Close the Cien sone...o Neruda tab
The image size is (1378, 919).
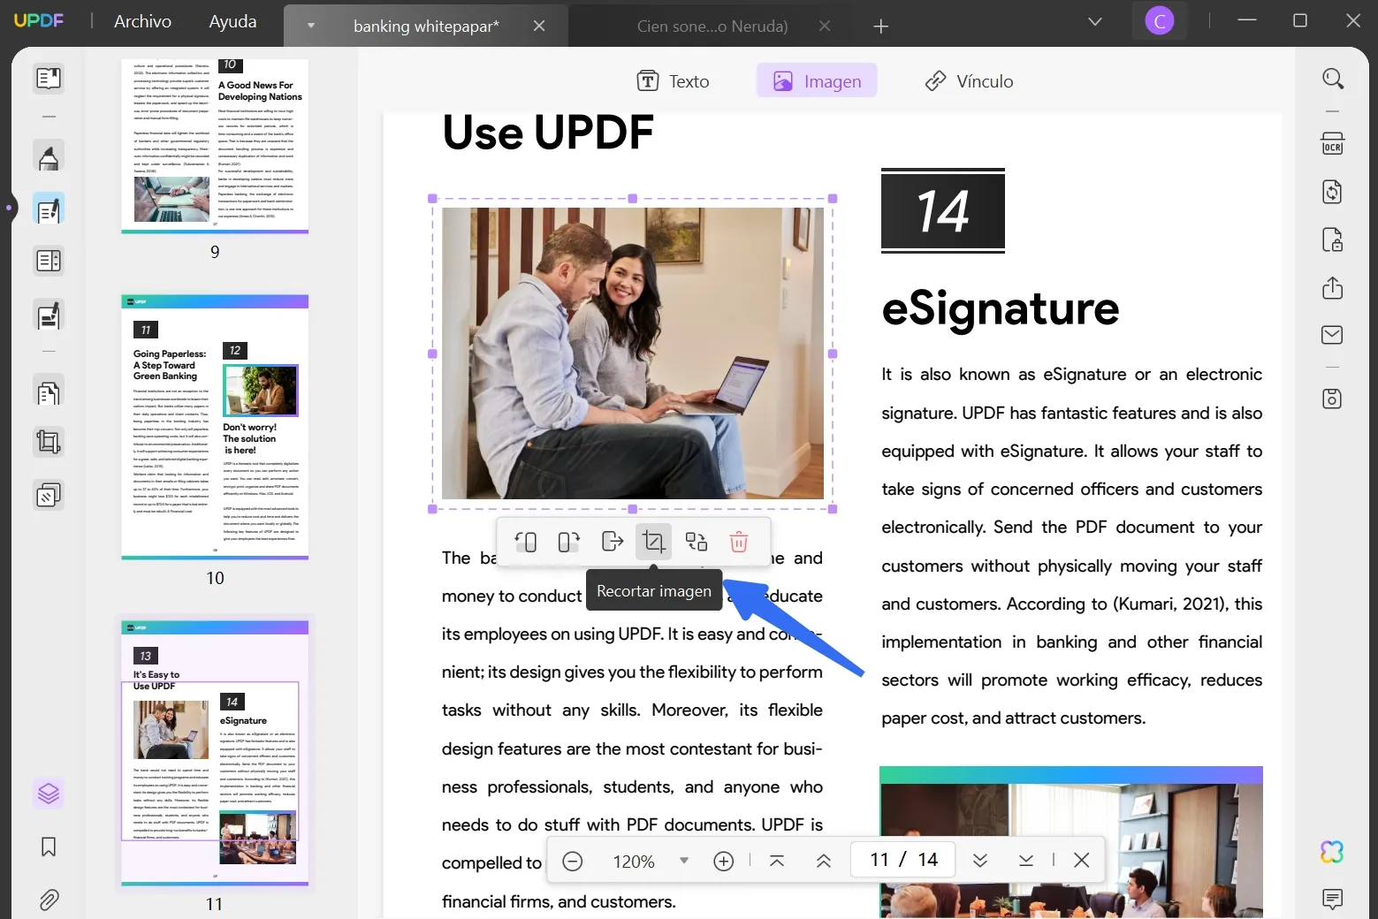coord(825,27)
